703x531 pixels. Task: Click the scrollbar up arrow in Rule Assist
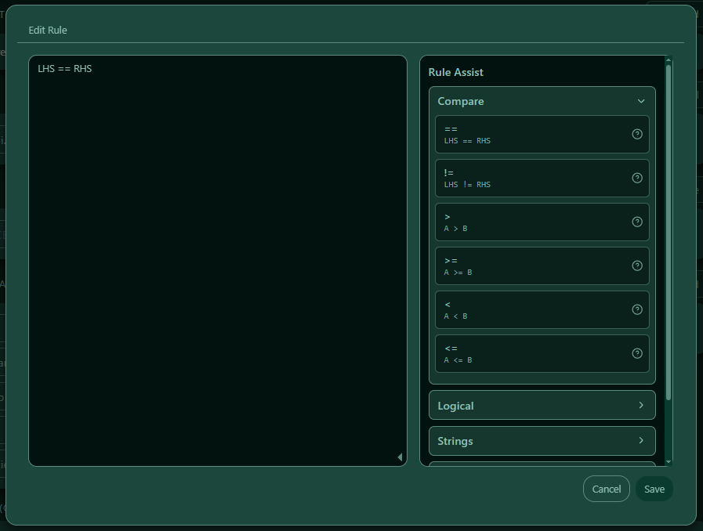click(x=669, y=60)
